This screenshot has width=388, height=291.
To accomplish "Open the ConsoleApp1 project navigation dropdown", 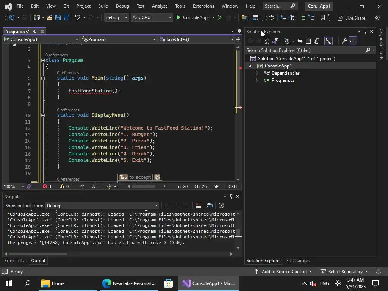I will (x=41, y=39).
